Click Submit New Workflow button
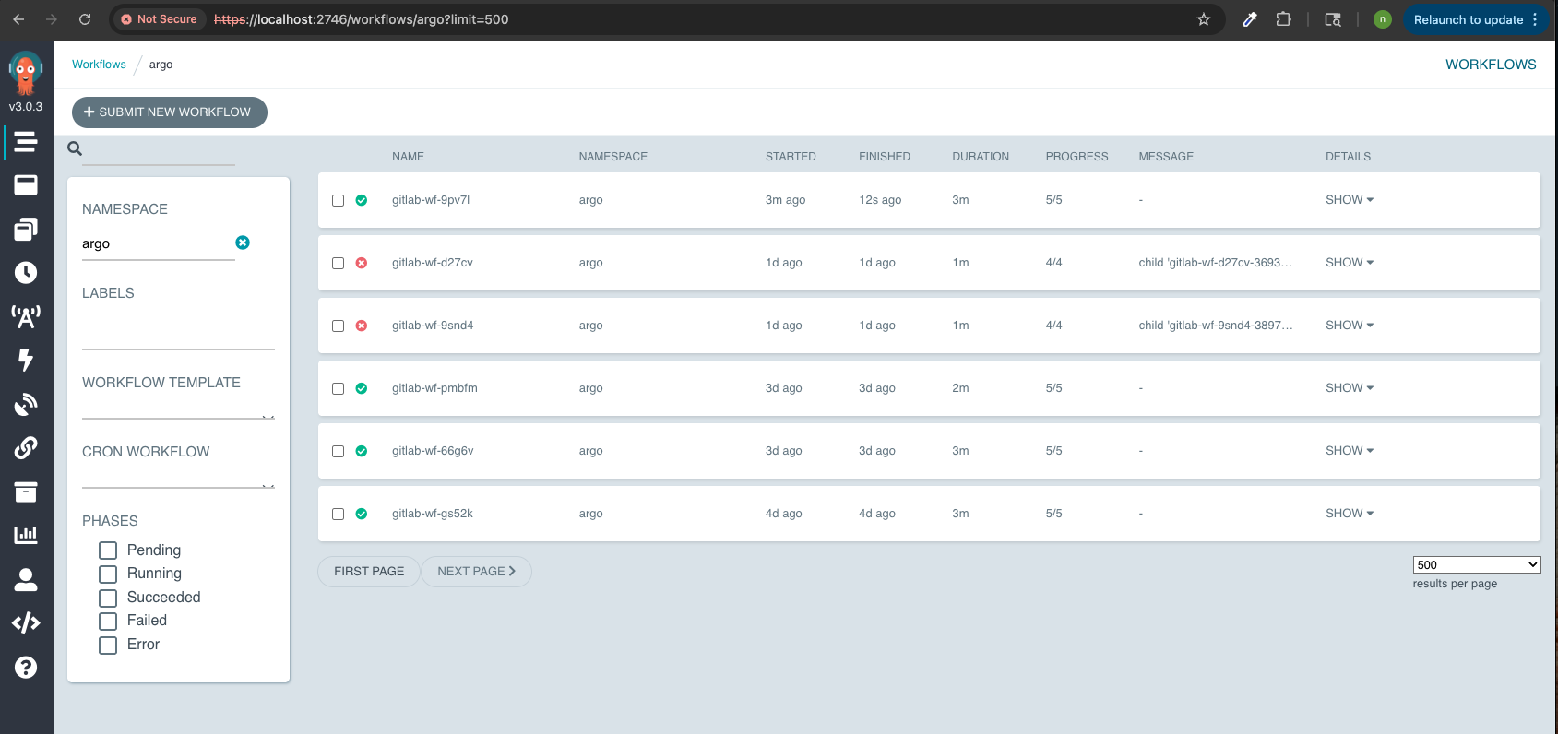1558x734 pixels. (x=170, y=112)
